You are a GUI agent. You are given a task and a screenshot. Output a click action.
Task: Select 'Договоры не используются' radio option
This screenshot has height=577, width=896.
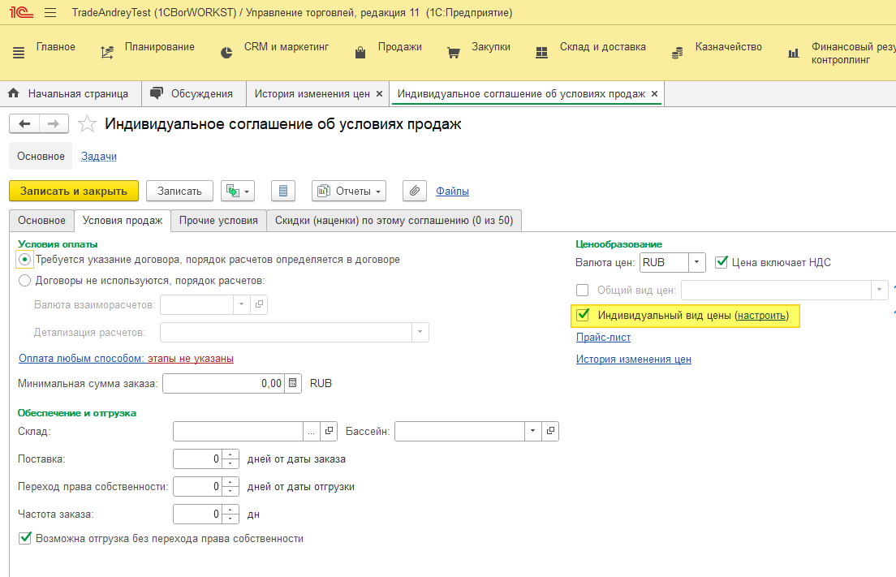[24, 281]
